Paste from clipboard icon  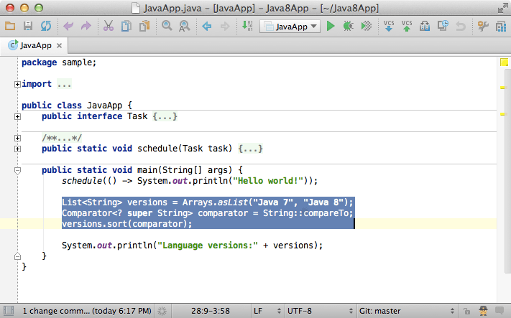144,26
